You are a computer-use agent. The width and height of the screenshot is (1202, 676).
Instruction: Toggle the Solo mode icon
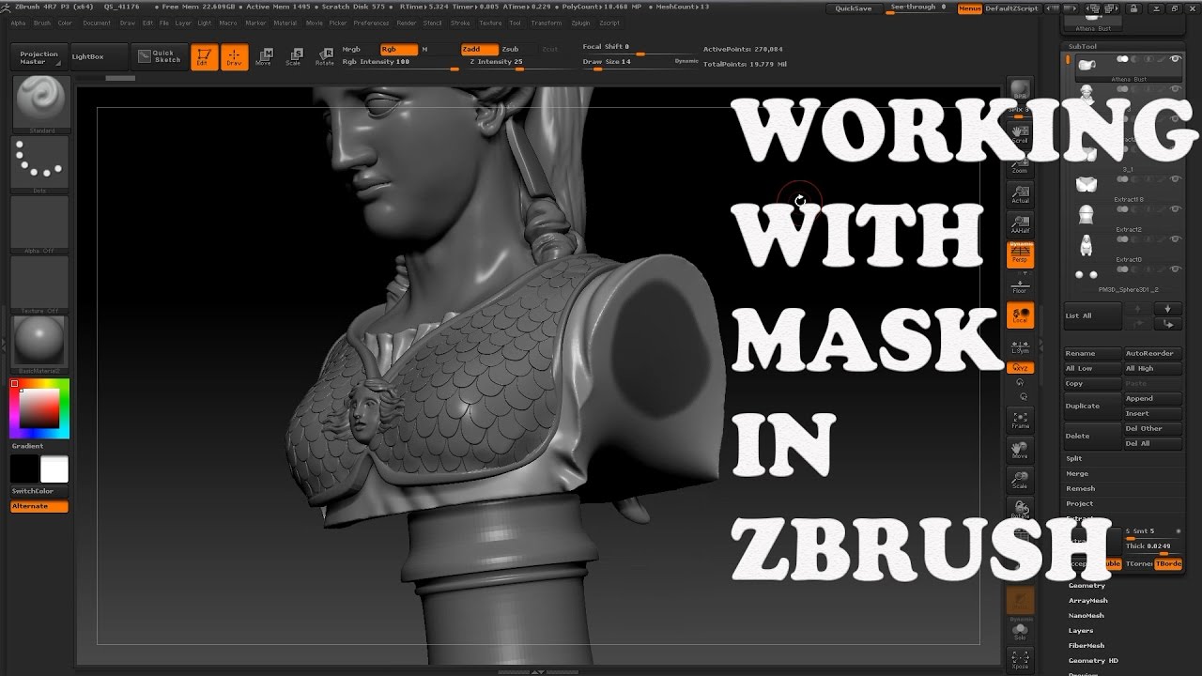pos(1020,631)
